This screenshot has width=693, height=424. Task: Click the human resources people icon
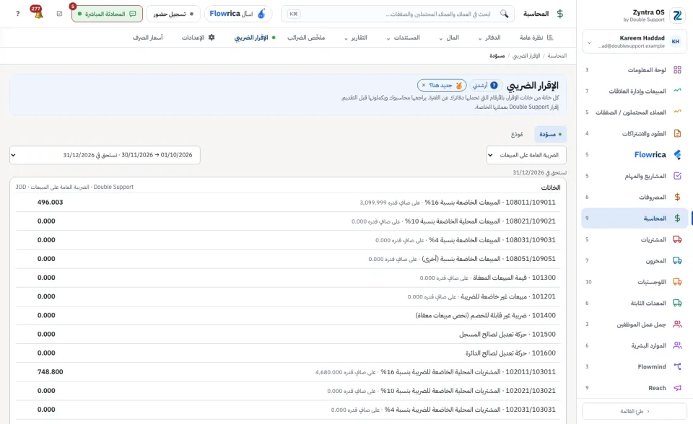click(677, 345)
